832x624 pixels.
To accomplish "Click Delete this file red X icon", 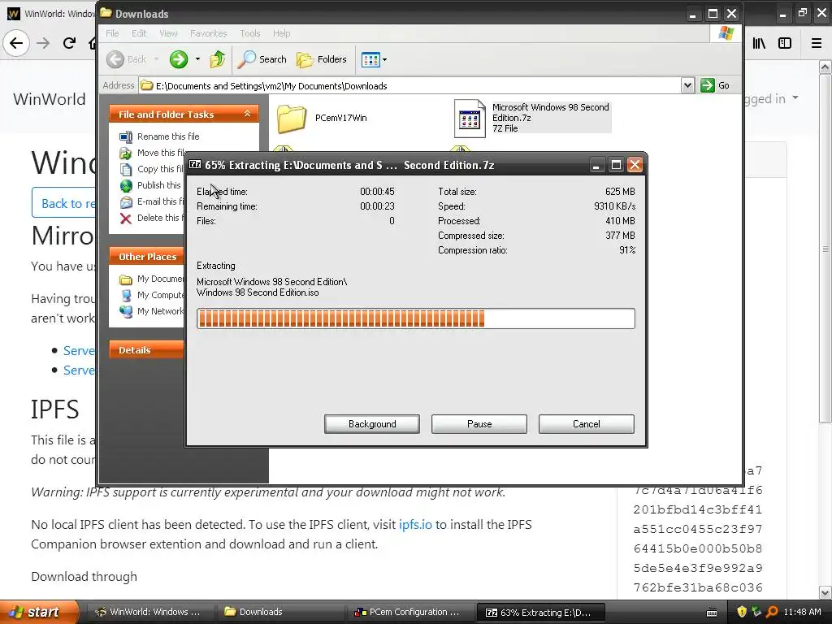I will (x=126, y=218).
